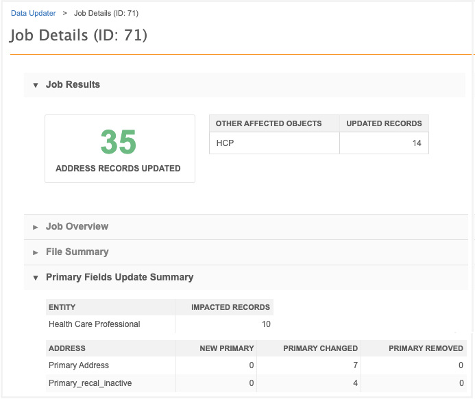Viewport: 475px width, 399px height.
Task: Click the Data Updater breadcrumb link
Action: [34, 13]
